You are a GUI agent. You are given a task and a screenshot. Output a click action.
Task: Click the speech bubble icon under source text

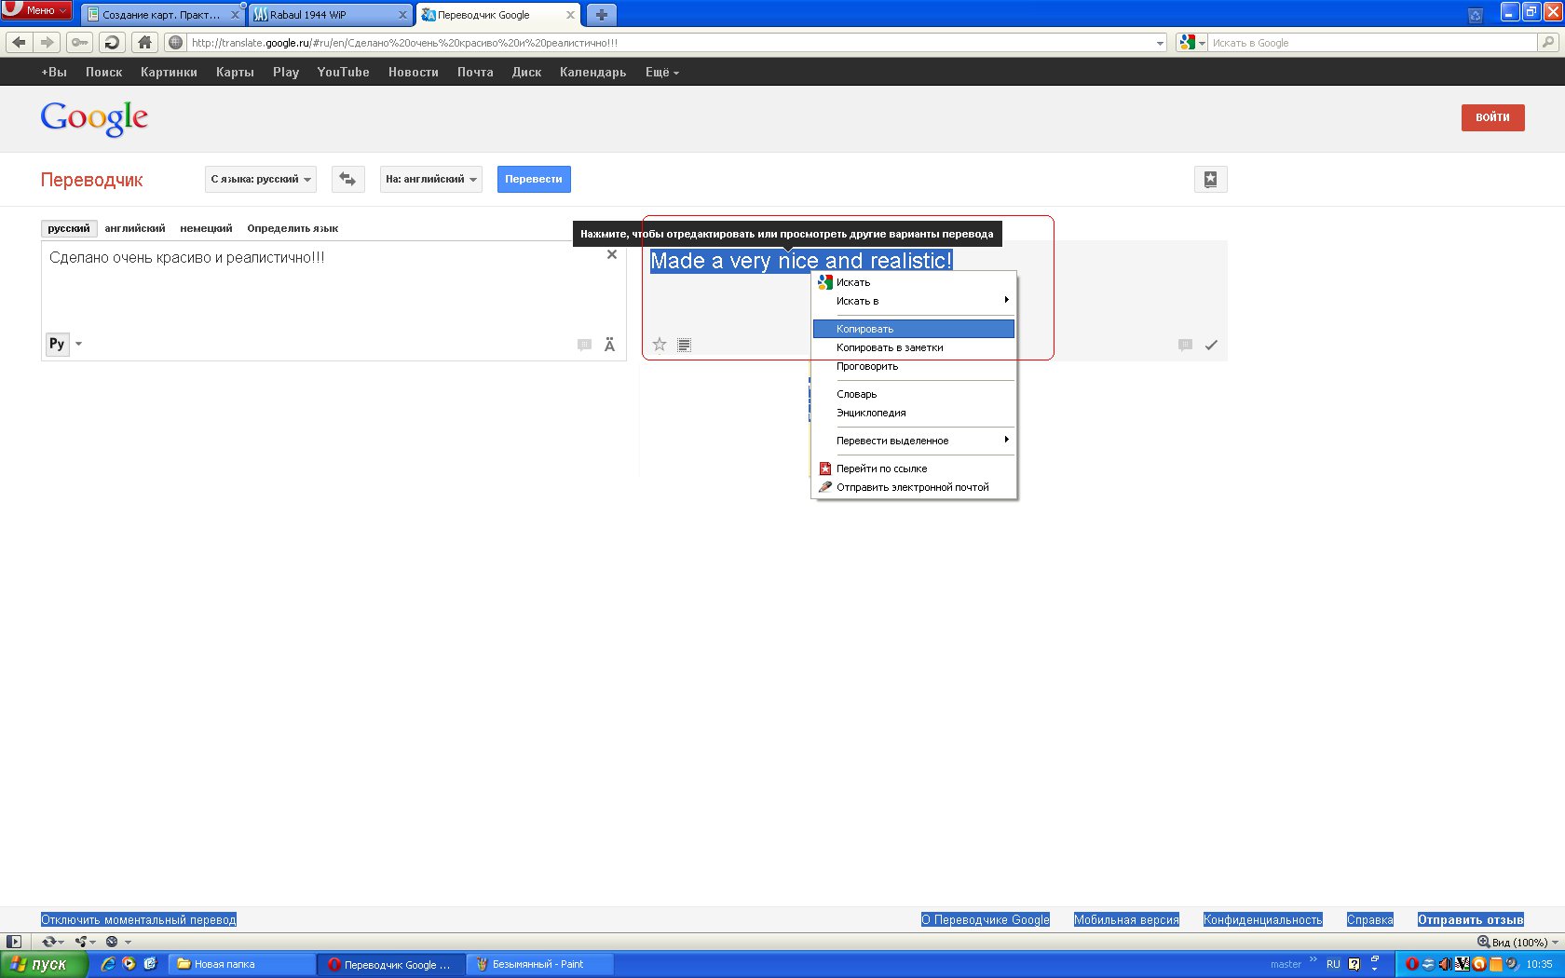[x=584, y=345]
